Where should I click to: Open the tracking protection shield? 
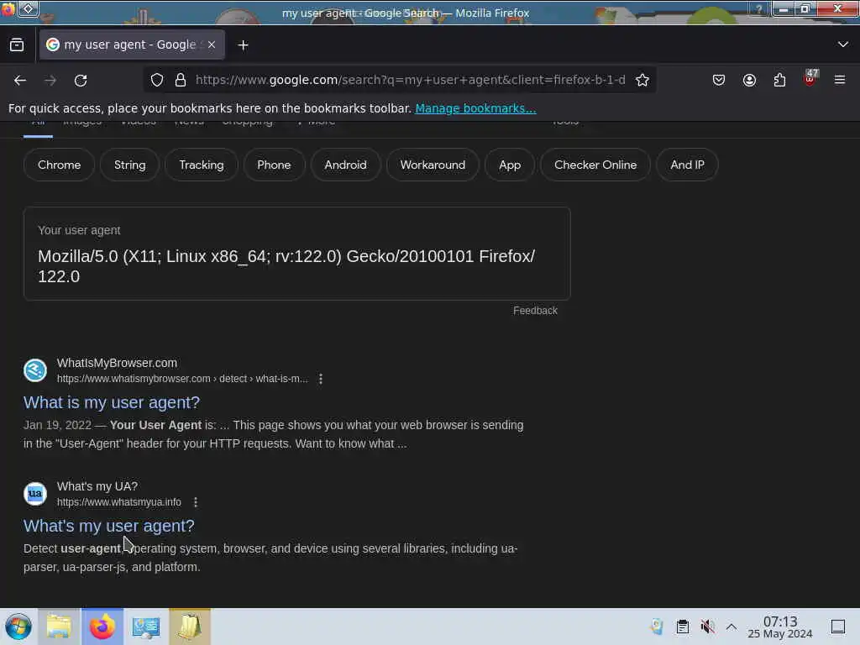coord(157,80)
